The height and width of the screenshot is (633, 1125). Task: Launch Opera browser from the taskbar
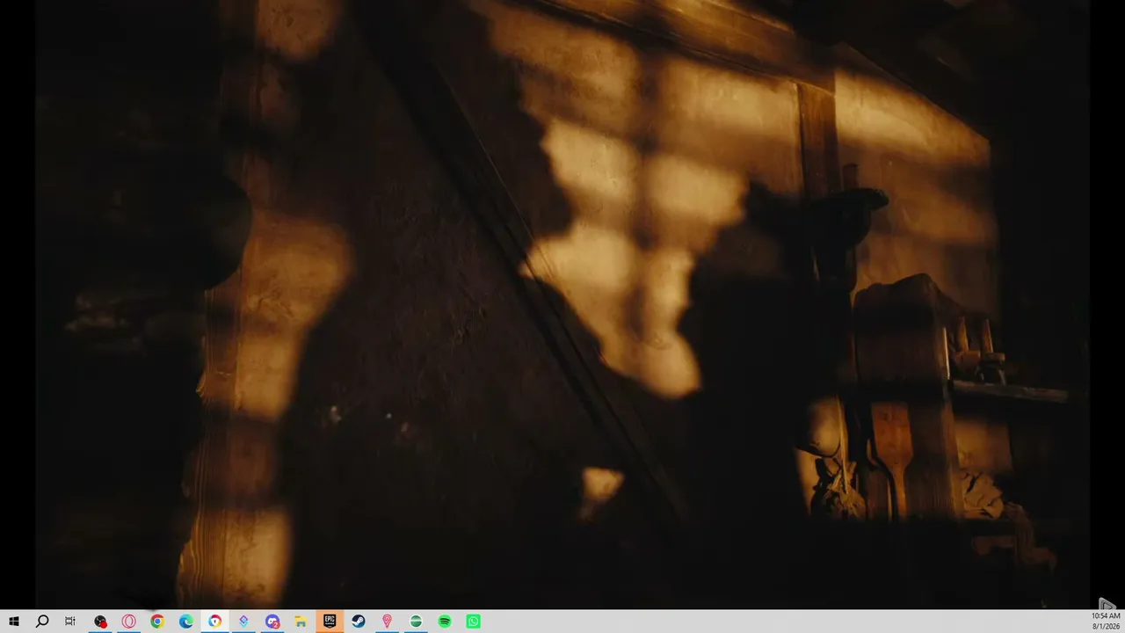click(x=129, y=622)
